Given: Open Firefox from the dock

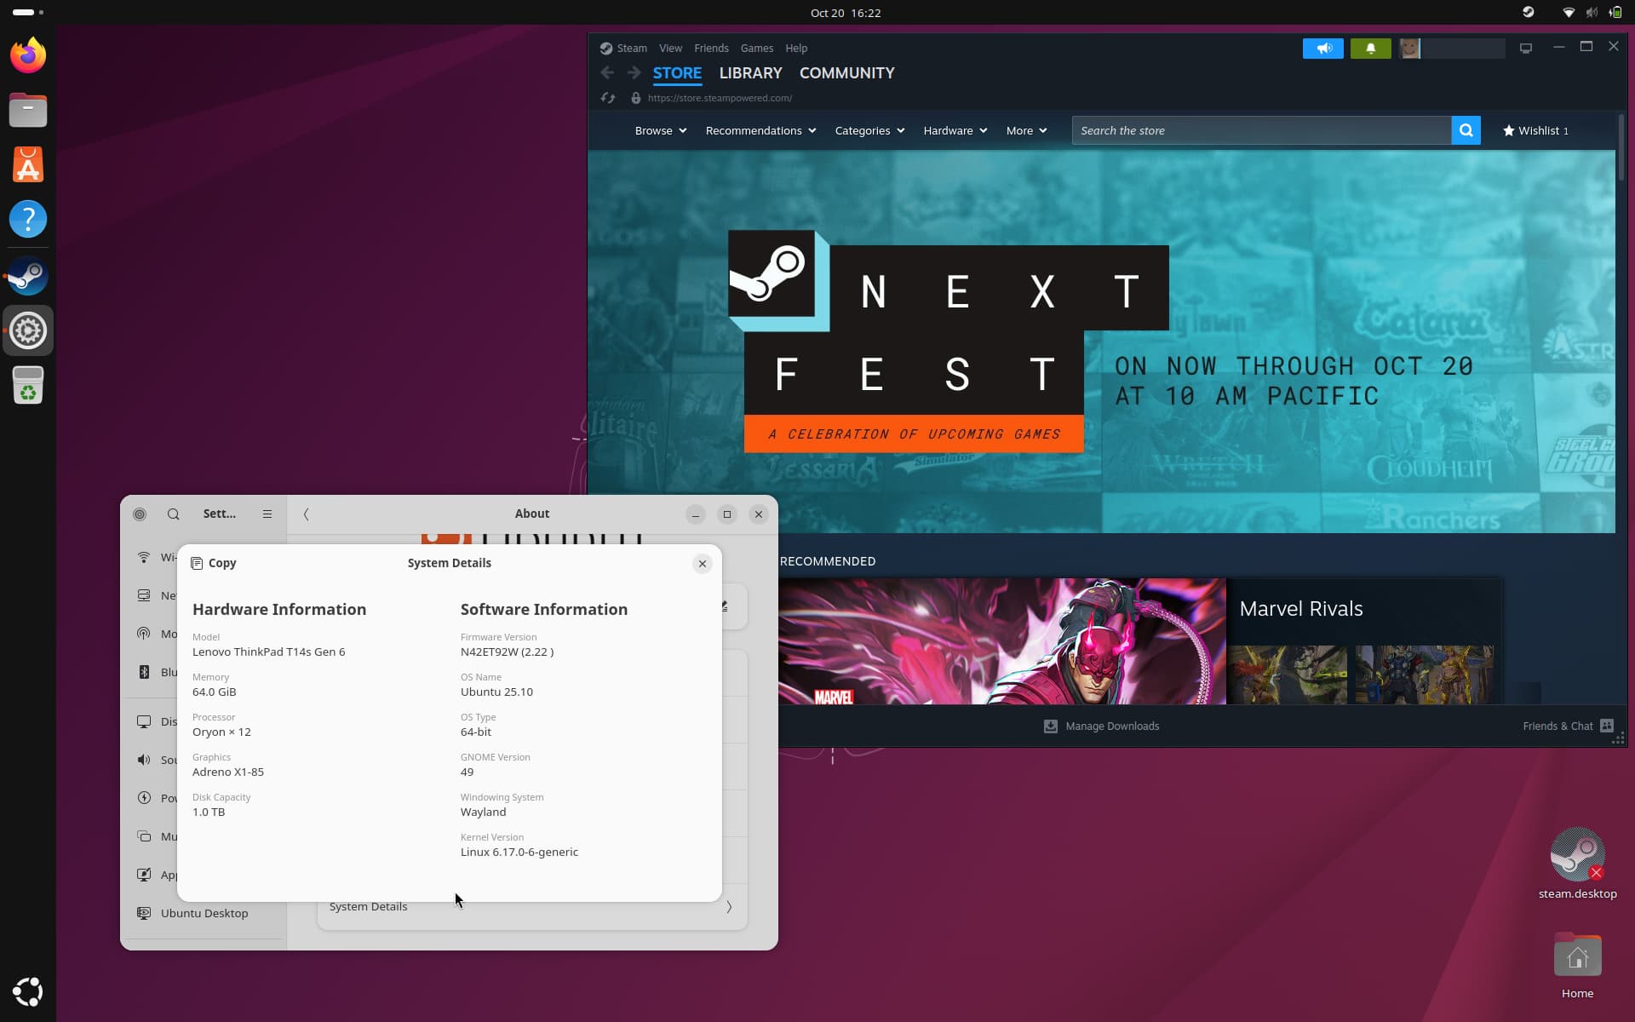Looking at the screenshot, I should click(x=27, y=55).
